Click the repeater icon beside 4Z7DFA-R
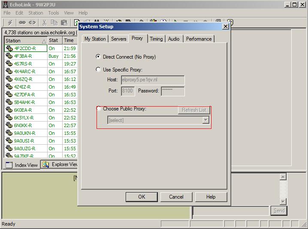 pyautogui.click(x=9, y=94)
